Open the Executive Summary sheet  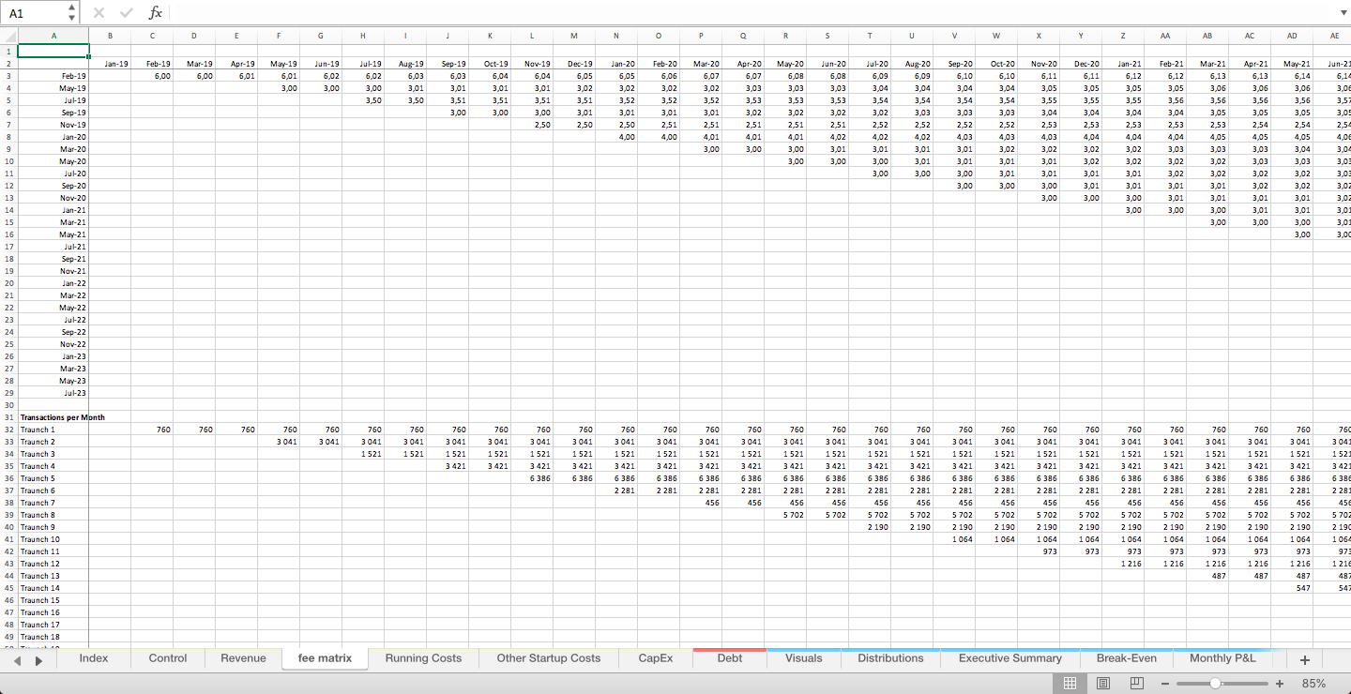click(1009, 658)
